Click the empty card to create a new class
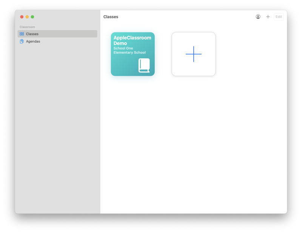302x233 pixels. [x=194, y=54]
